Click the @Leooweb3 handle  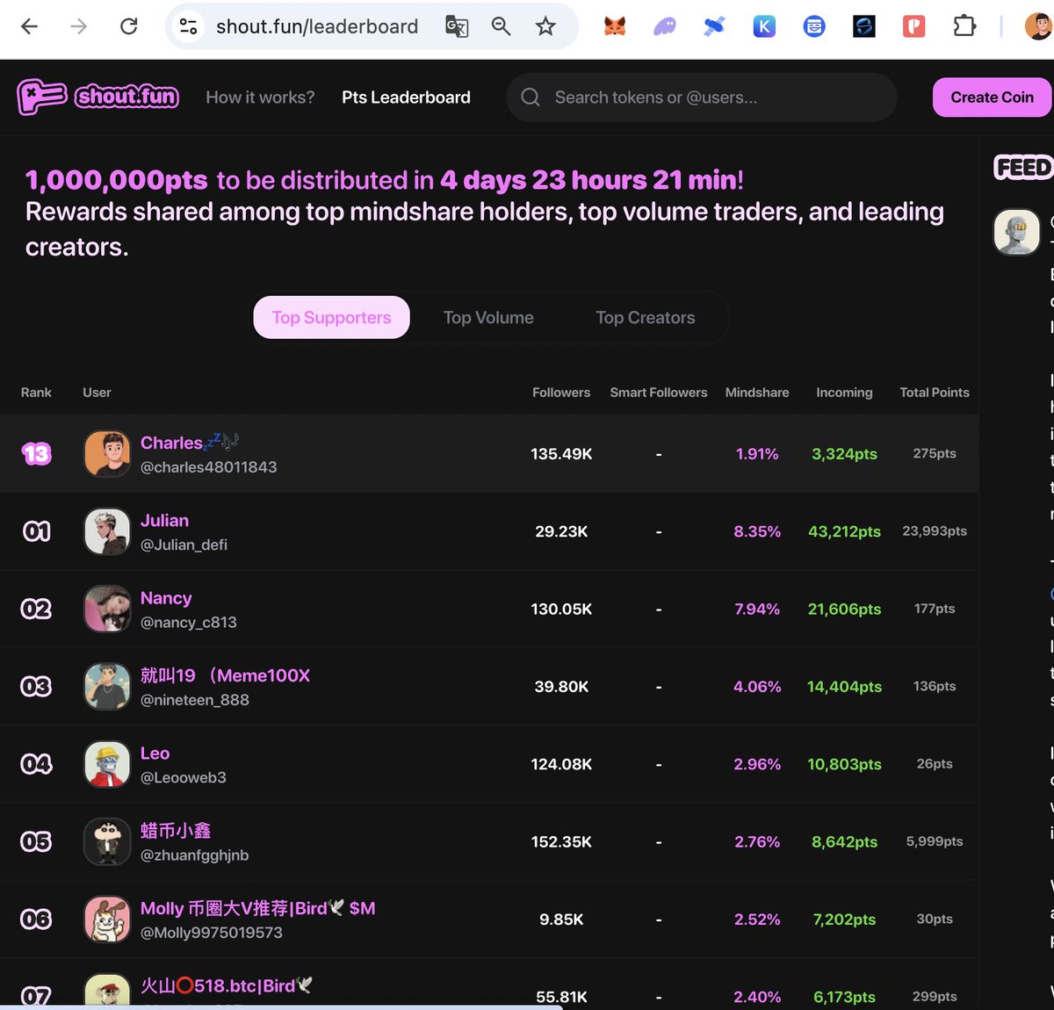[x=184, y=777]
